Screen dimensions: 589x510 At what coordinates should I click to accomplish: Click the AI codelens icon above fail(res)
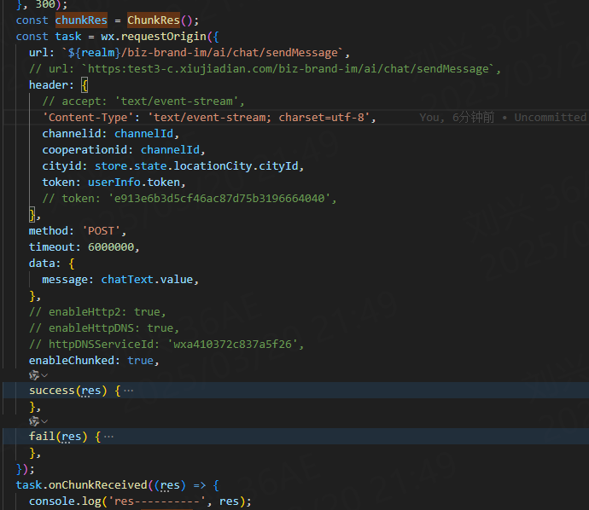34,421
